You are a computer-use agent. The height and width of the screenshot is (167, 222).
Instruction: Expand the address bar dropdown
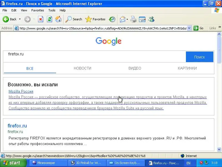coord(189,28)
